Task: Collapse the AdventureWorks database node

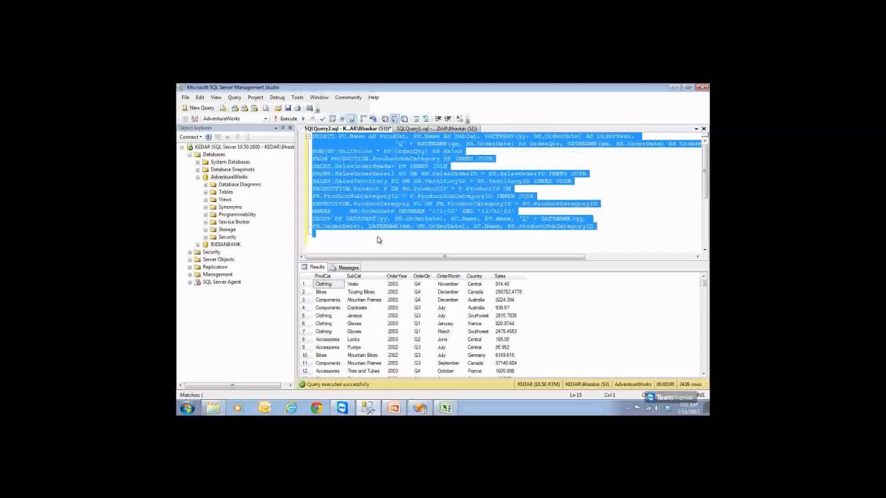Action: click(x=198, y=177)
